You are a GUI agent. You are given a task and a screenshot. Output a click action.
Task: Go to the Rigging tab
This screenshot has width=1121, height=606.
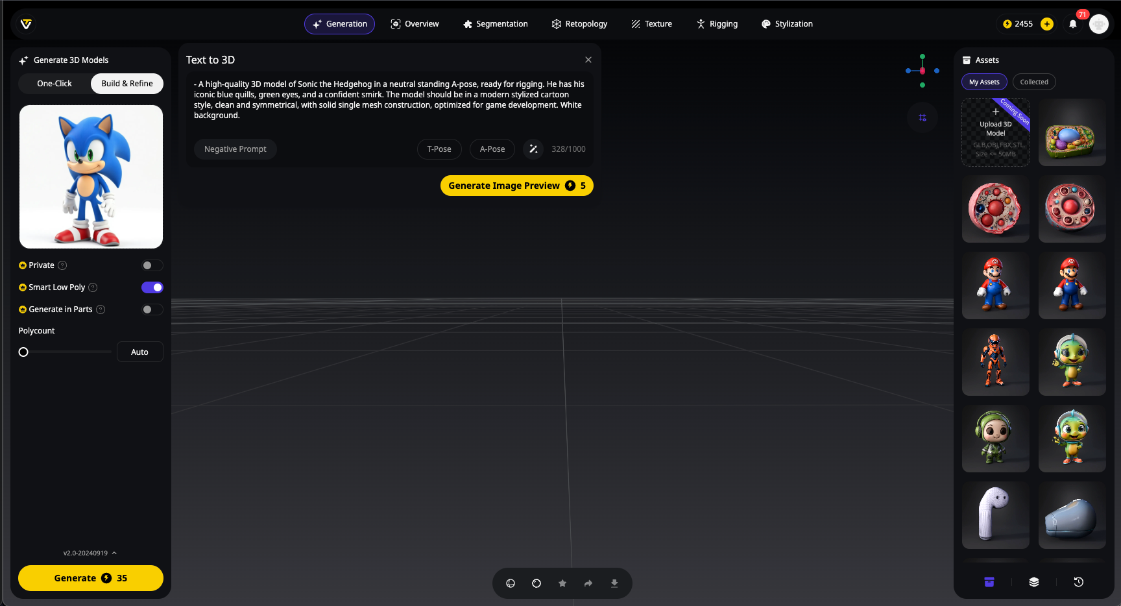click(717, 24)
